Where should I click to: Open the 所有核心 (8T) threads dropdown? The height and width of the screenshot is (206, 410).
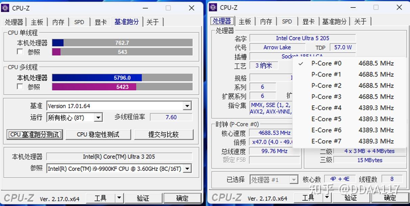(98, 117)
